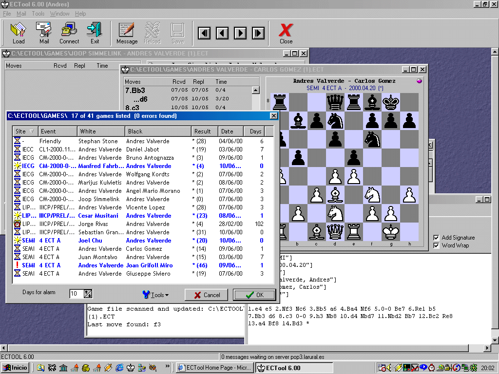499x374 pixels.
Task: Click the OK button
Action: [x=254, y=295]
